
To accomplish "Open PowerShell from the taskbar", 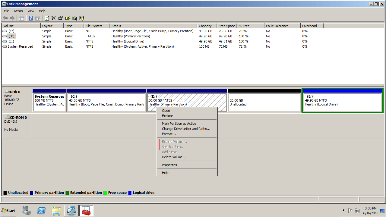I will click(x=41, y=211).
